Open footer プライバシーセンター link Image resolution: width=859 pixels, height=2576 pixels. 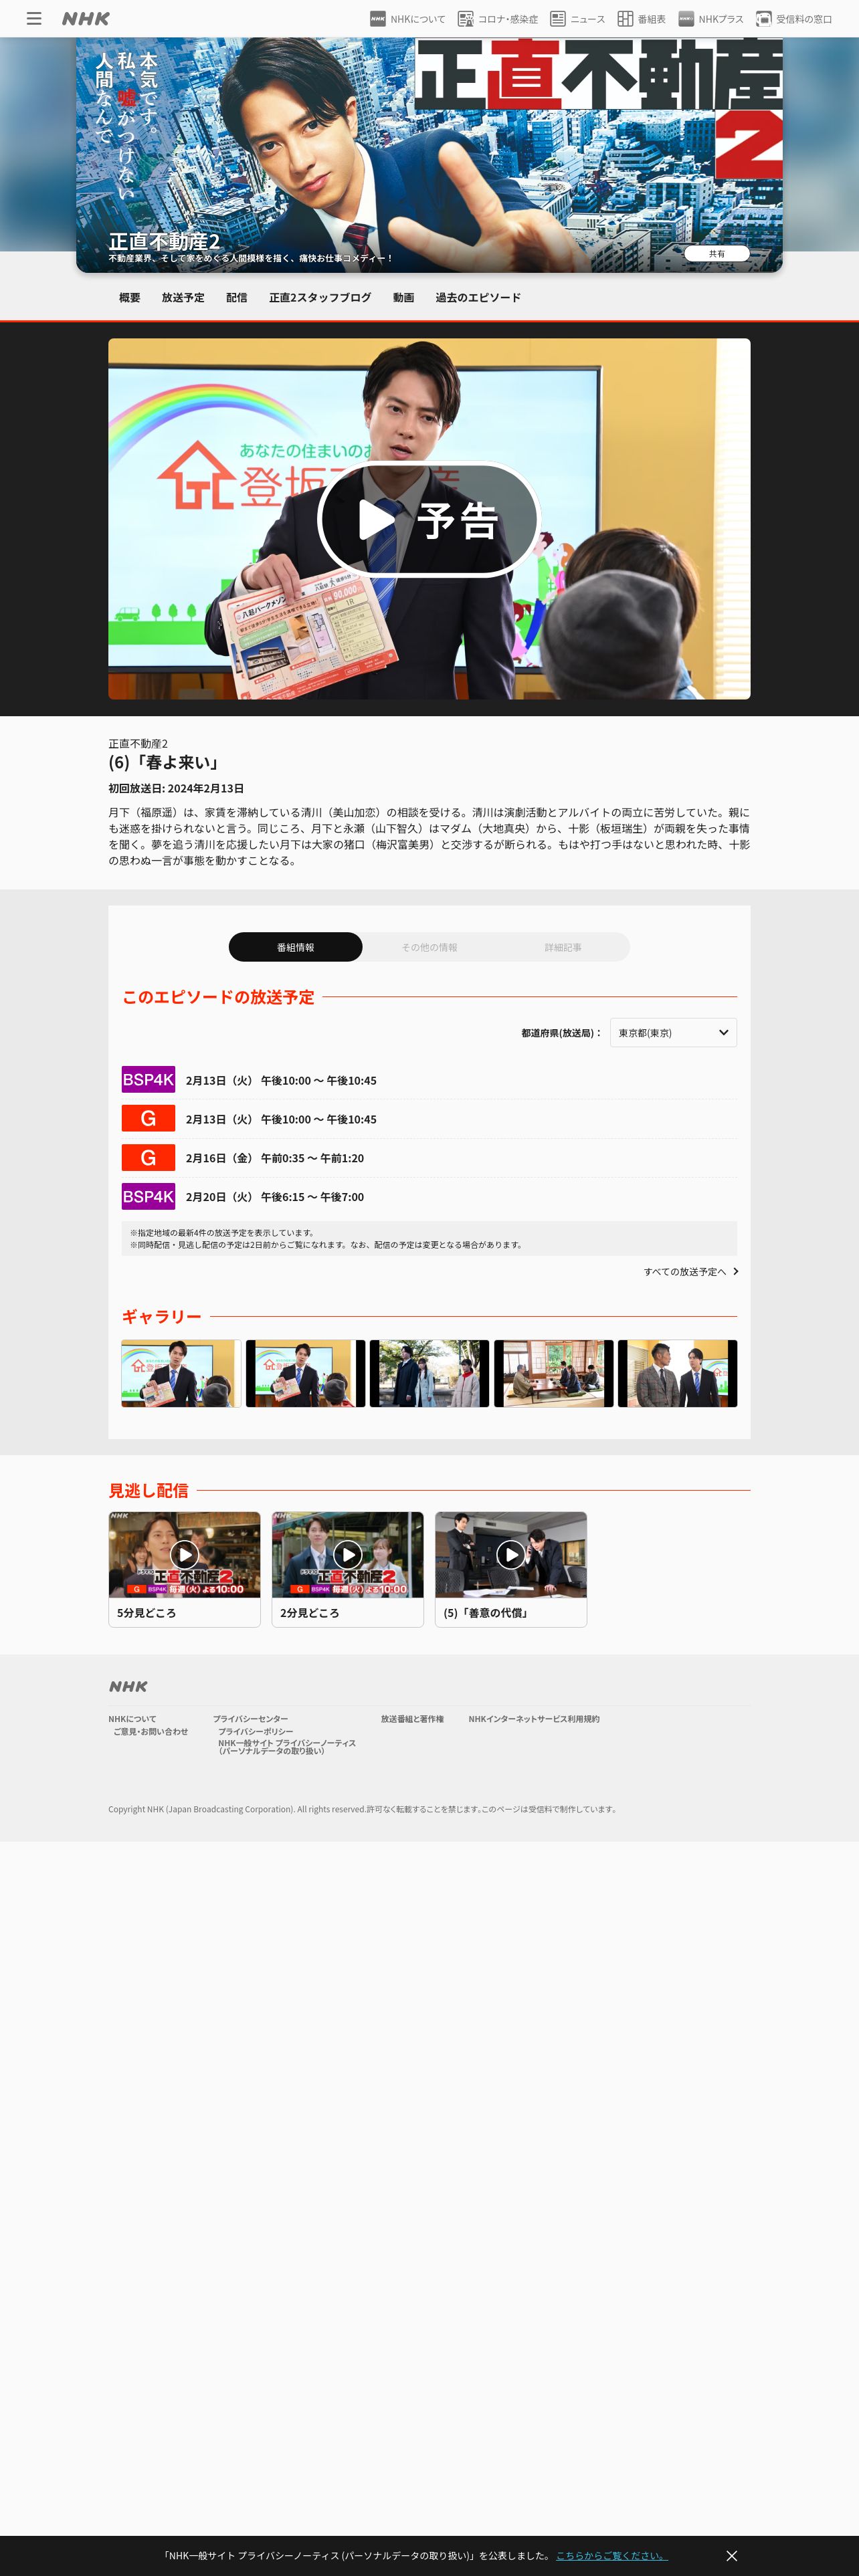click(x=250, y=1719)
